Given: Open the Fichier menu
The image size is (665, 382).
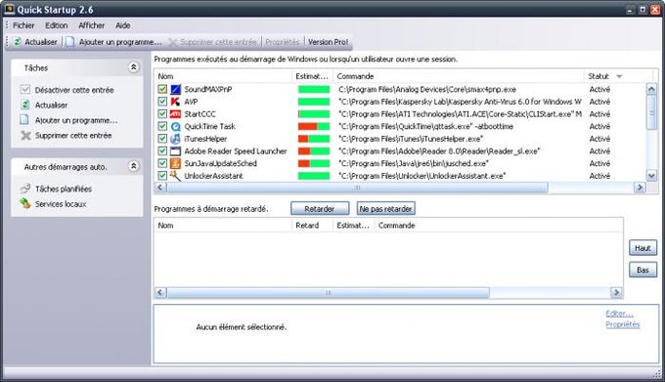Looking at the screenshot, I should pyautogui.click(x=23, y=25).
